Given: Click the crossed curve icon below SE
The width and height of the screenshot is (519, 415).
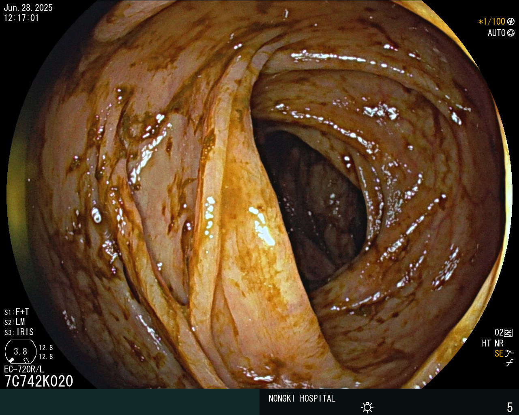Looking at the screenshot, I should (x=509, y=363).
